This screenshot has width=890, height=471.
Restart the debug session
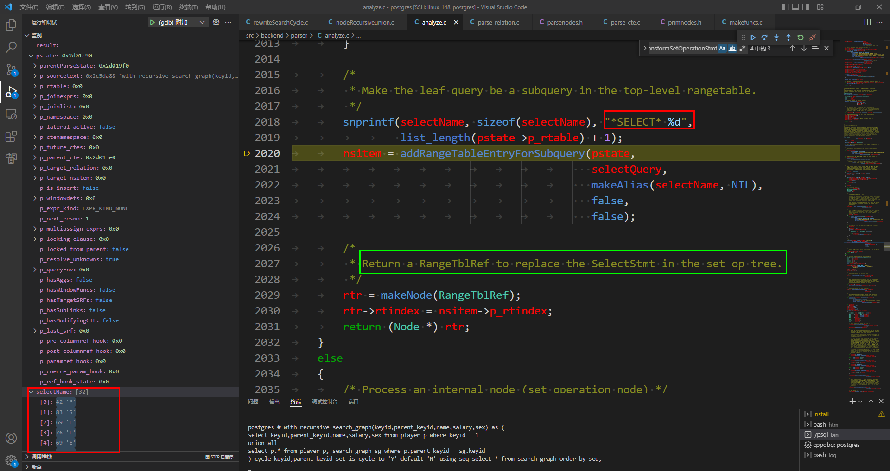coord(801,38)
